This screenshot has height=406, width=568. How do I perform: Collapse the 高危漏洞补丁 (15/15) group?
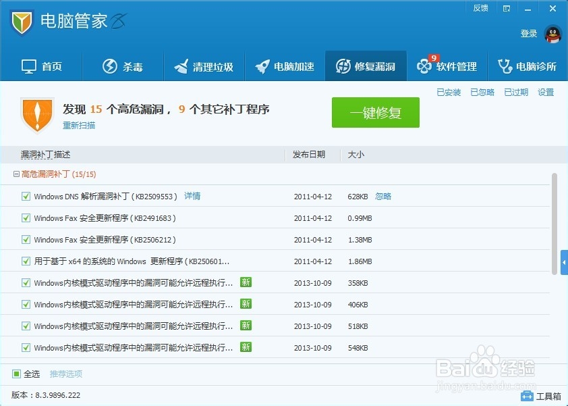(x=16, y=174)
